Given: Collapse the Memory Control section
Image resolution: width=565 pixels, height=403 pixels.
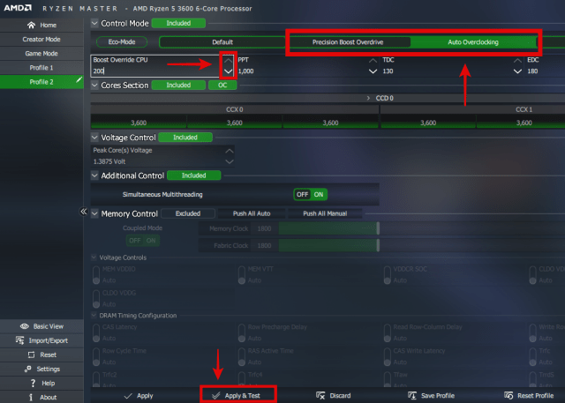Looking at the screenshot, I should pos(94,213).
